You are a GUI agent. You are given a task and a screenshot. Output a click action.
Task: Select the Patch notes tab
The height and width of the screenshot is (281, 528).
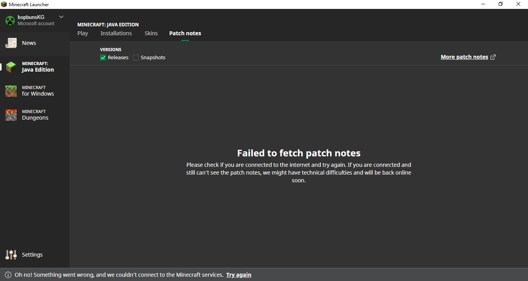tap(185, 33)
